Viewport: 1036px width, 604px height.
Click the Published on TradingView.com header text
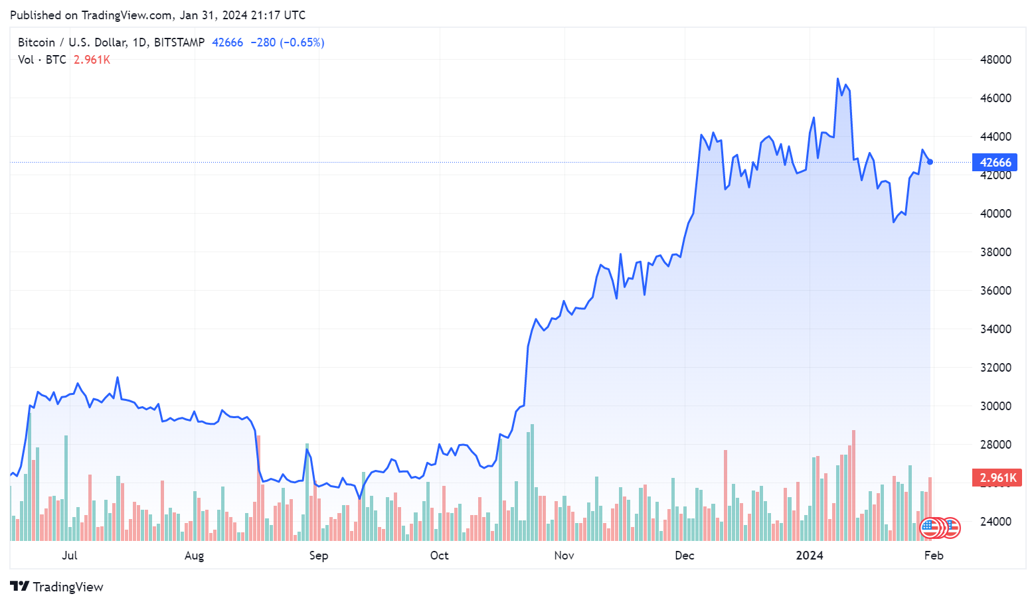(x=158, y=15)
